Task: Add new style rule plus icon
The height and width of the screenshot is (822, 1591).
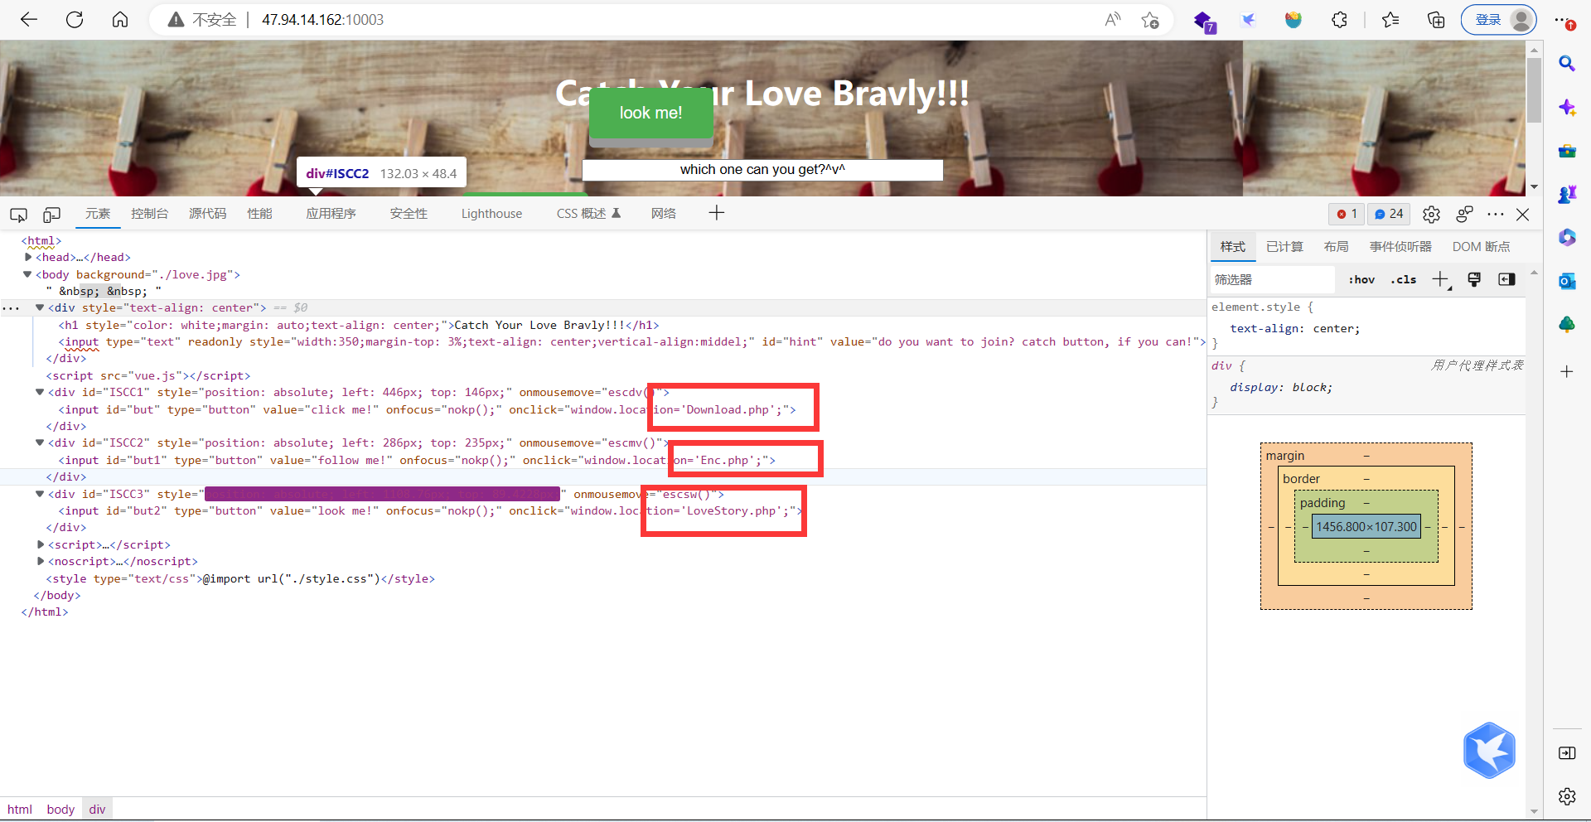Action: (1441, 280)
